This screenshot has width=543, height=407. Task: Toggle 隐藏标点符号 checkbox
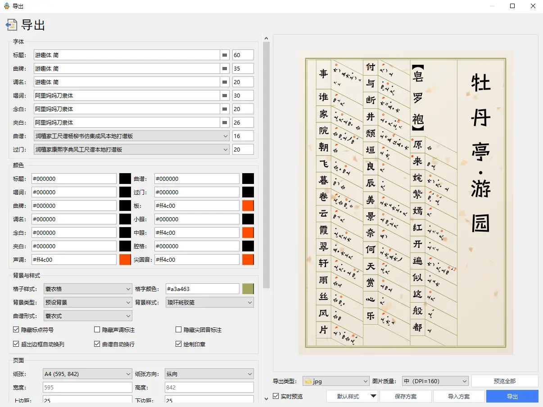pos(16,330)
